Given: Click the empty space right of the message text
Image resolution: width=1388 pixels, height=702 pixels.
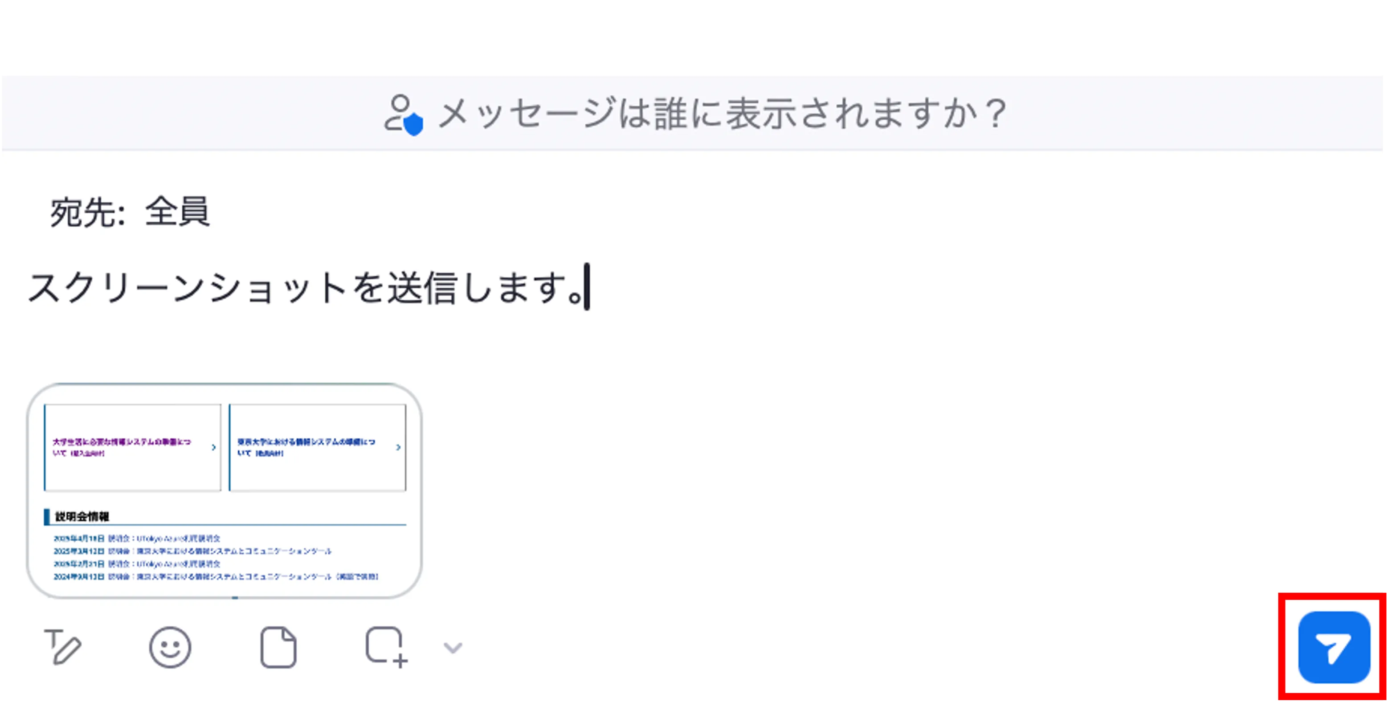Looking at the screenshot, I should point(916,288).
